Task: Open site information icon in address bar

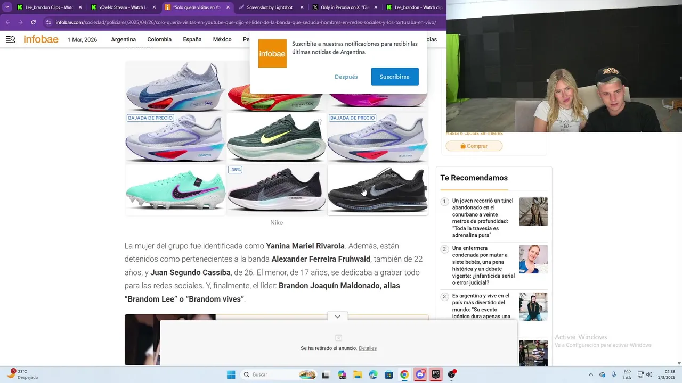Action: (x=48, y=22)
